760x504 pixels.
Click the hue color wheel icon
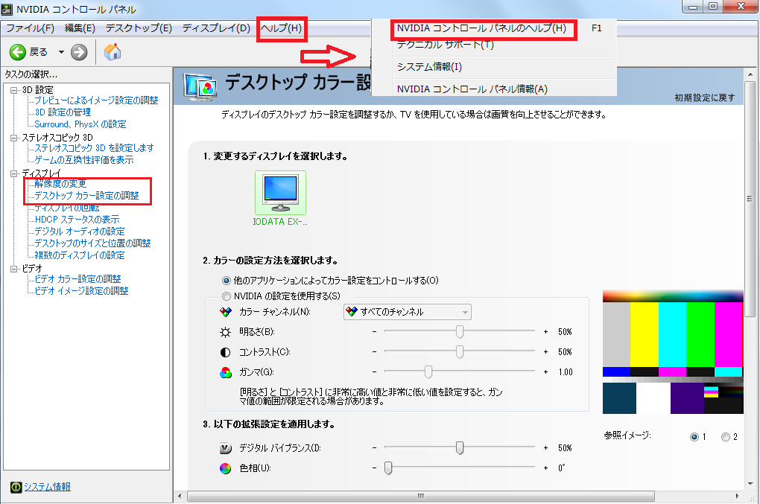point(225,468)
